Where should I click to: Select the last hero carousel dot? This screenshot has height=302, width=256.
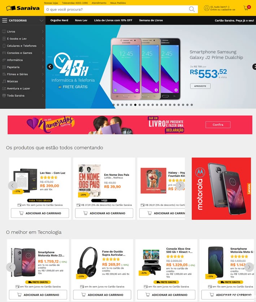click(192, 105)
